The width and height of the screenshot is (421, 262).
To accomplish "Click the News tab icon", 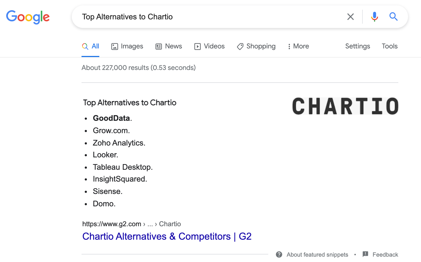I will pyautogui.click(x=158, y=46).
